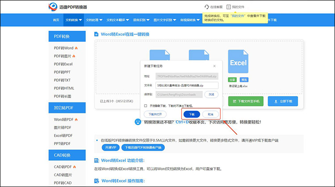Click the flame icon beside PDF转Word

pyautogui.click(x=76, y=48)
